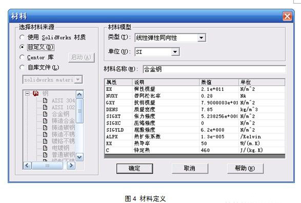301x203 pixels.
Task: Click document icon next to 铸造碳钢
Action: click(45, 128)
